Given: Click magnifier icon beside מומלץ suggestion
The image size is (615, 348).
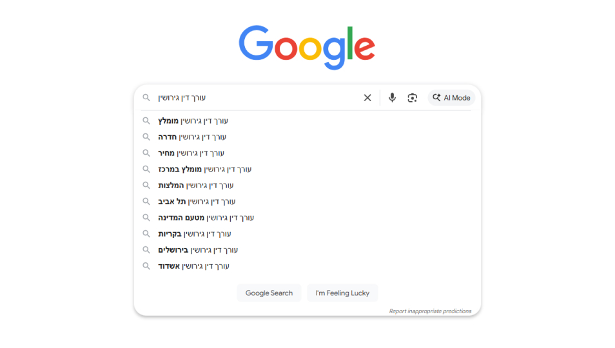Looking at the screenshot, I should tap(146, 121).
